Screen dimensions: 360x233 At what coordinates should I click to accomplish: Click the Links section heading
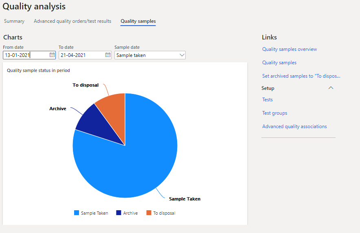pyautogui.click(x=269, y=37)
